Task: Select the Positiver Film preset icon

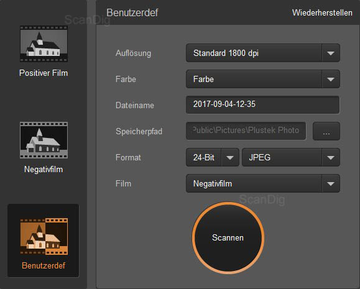Action: pos(44,44)
